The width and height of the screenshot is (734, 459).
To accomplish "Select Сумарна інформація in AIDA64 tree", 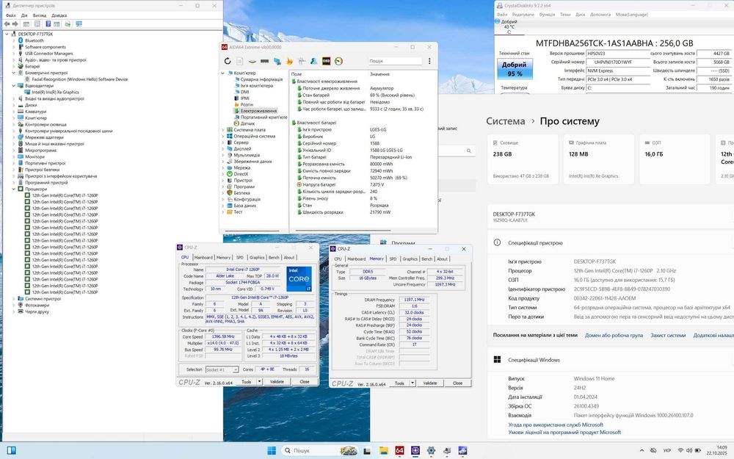I will click(x=261, y=79).
